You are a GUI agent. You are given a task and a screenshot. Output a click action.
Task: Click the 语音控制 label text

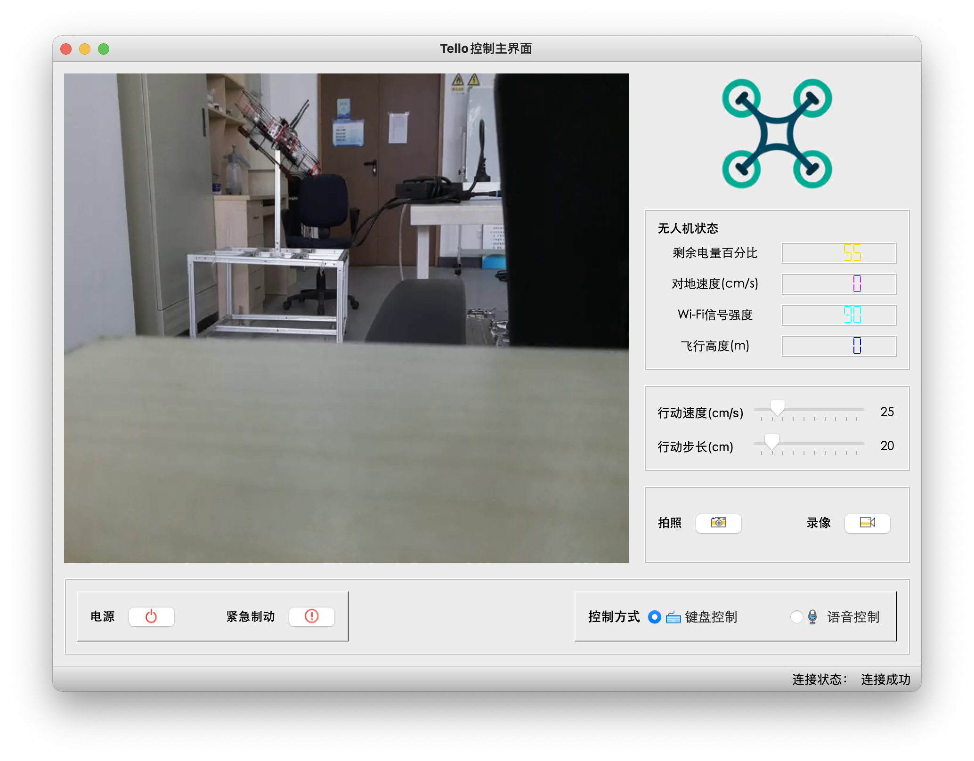(853, 617)
